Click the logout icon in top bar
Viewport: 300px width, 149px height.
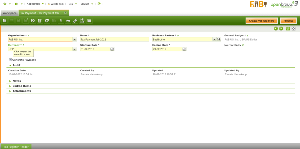(99, 4)
